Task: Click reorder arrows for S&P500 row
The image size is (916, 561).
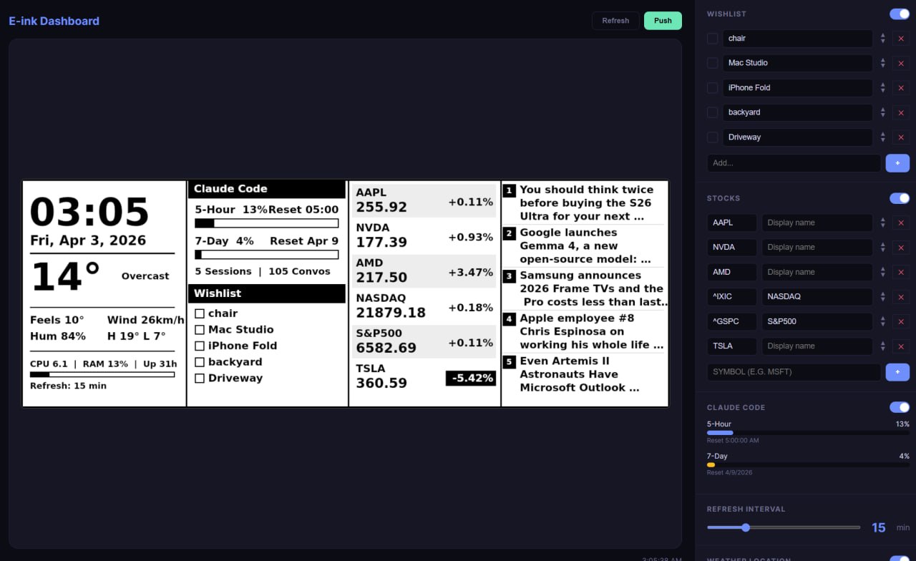Action: [883, 321]
